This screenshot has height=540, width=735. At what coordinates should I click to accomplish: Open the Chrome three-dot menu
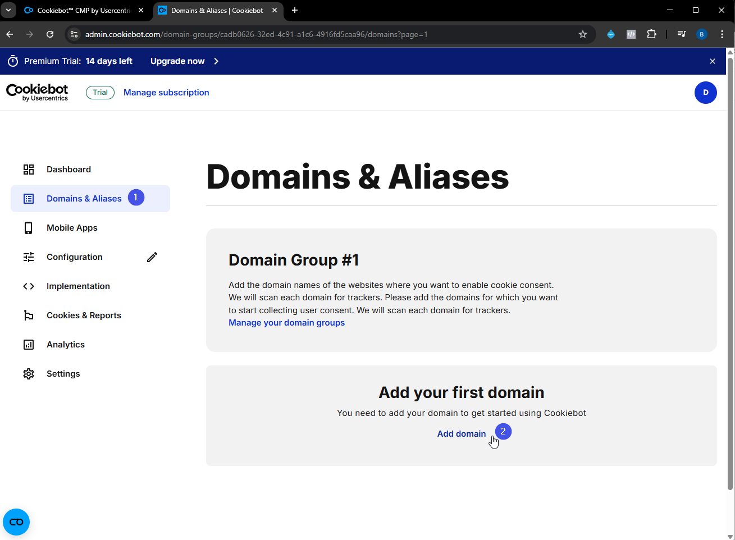[722, 34]
